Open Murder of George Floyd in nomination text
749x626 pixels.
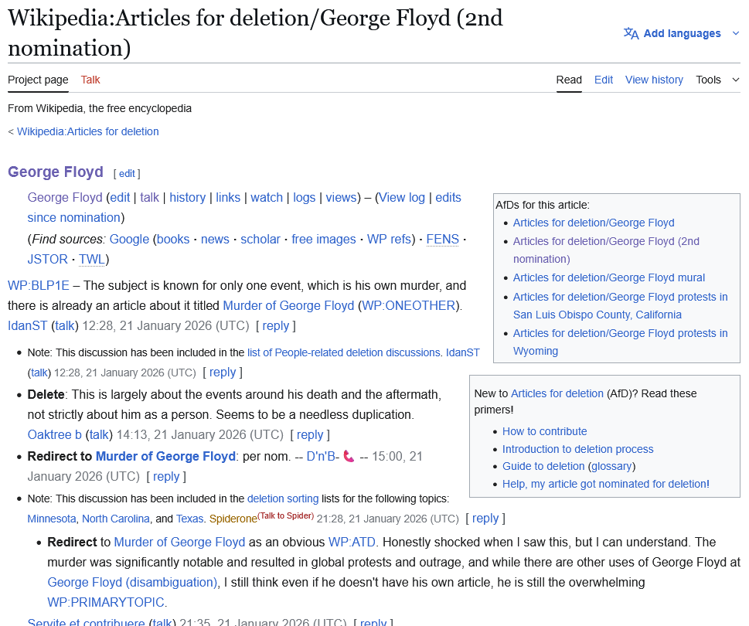click(288, 305)
